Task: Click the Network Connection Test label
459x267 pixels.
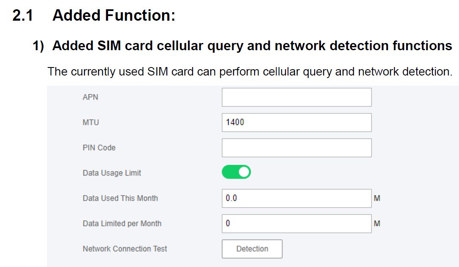Action: click(x=125, y=249)
